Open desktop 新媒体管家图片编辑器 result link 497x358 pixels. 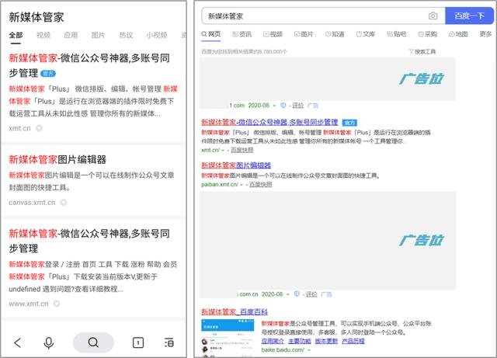[x=236, y=165]
